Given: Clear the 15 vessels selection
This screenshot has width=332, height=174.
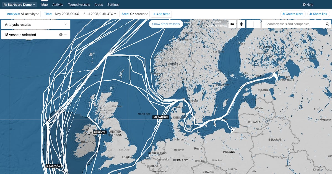Looking at the screenshot, I should pyautogui.click(x=61, y=35).
